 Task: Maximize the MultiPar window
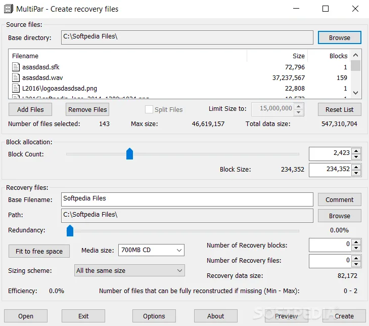pyautogui.click(x=326, y=9)
